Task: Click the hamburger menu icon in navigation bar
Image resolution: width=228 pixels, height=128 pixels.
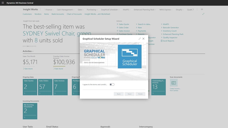Action: click(202, 10)
